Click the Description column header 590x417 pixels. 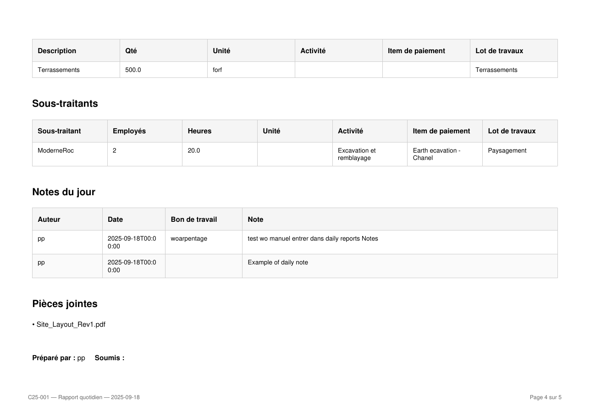[76, 50]
